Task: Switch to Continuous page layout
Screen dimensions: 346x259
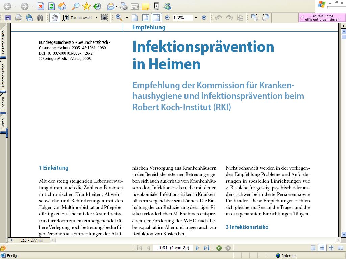Action: 322,248
